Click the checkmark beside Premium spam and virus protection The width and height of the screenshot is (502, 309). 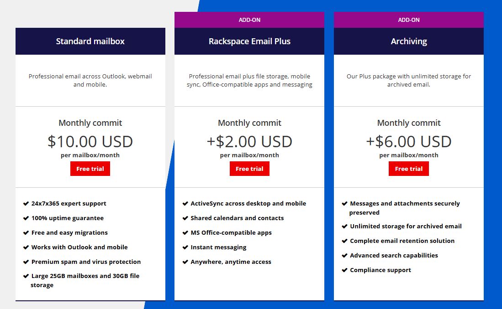[26, 262]
